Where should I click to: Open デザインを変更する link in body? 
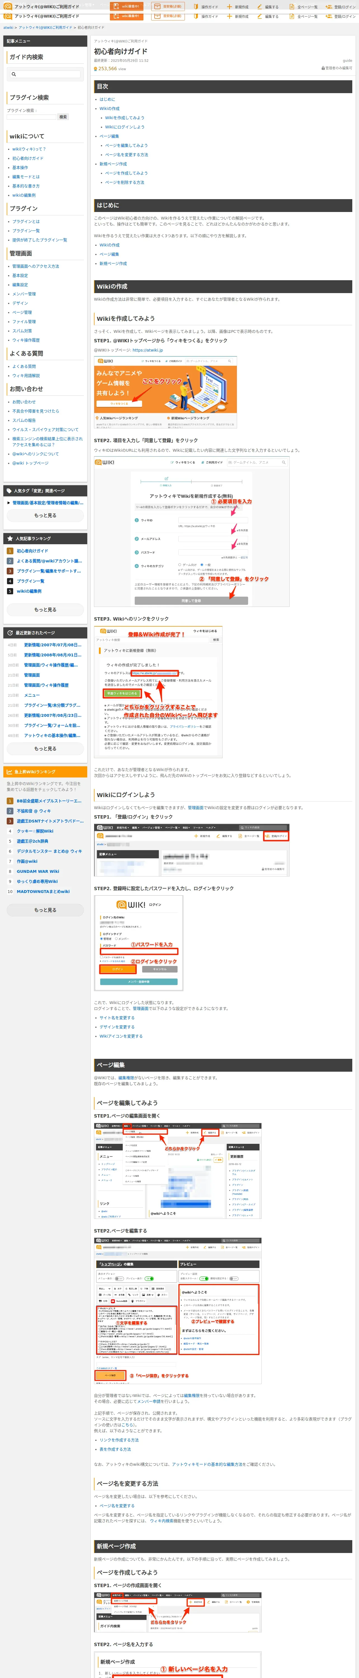117,1027
